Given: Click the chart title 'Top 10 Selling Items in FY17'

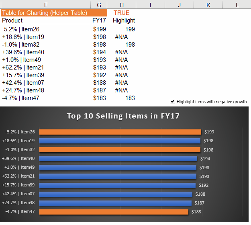Looking at the screenshot, I should 123,116.
